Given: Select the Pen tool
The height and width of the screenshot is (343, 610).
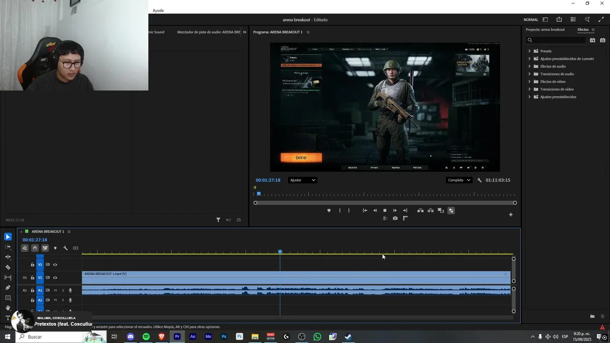Looking at the screenshot, I should click(8, 288).
